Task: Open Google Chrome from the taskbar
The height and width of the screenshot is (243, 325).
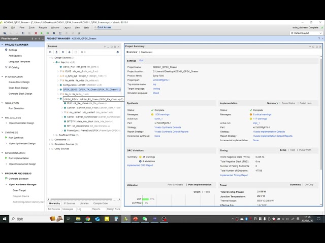Action: pos(87,219)
